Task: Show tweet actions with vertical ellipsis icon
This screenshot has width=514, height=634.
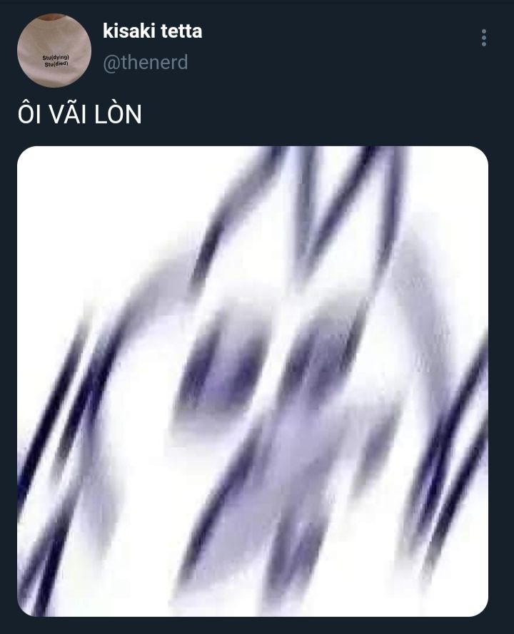Action: 484,38
